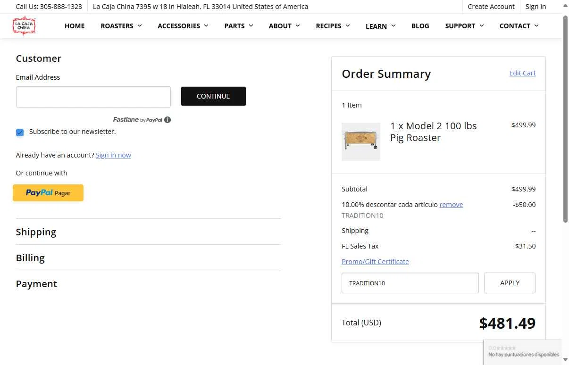The image size is (569, 365).
Task: Open the Parts dropdown menu
Action: (239, 26)
